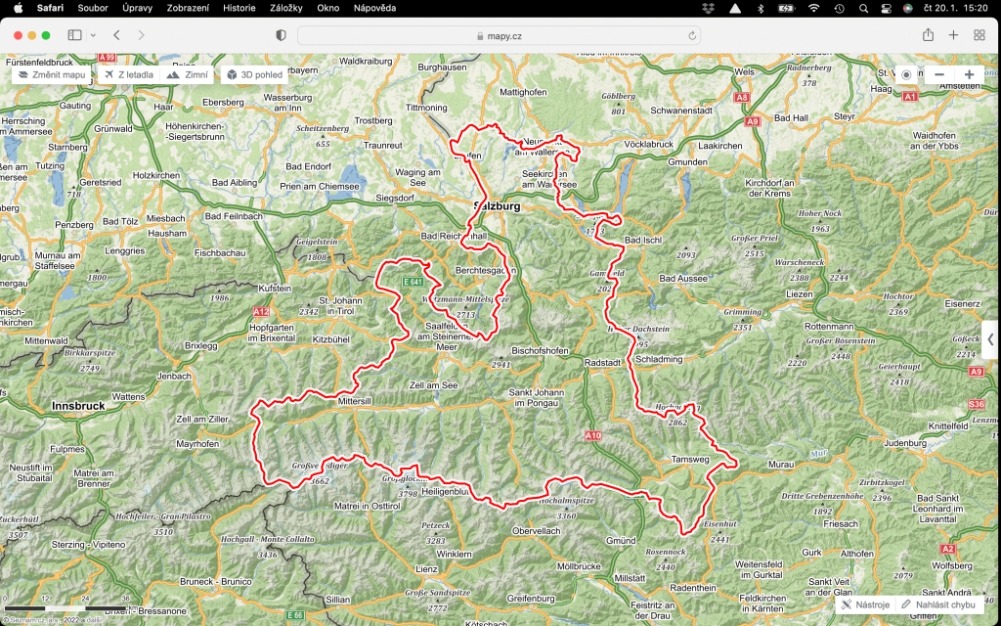Click the mapy.cz address bar
1001x626 pixels.
coord(499,35)
